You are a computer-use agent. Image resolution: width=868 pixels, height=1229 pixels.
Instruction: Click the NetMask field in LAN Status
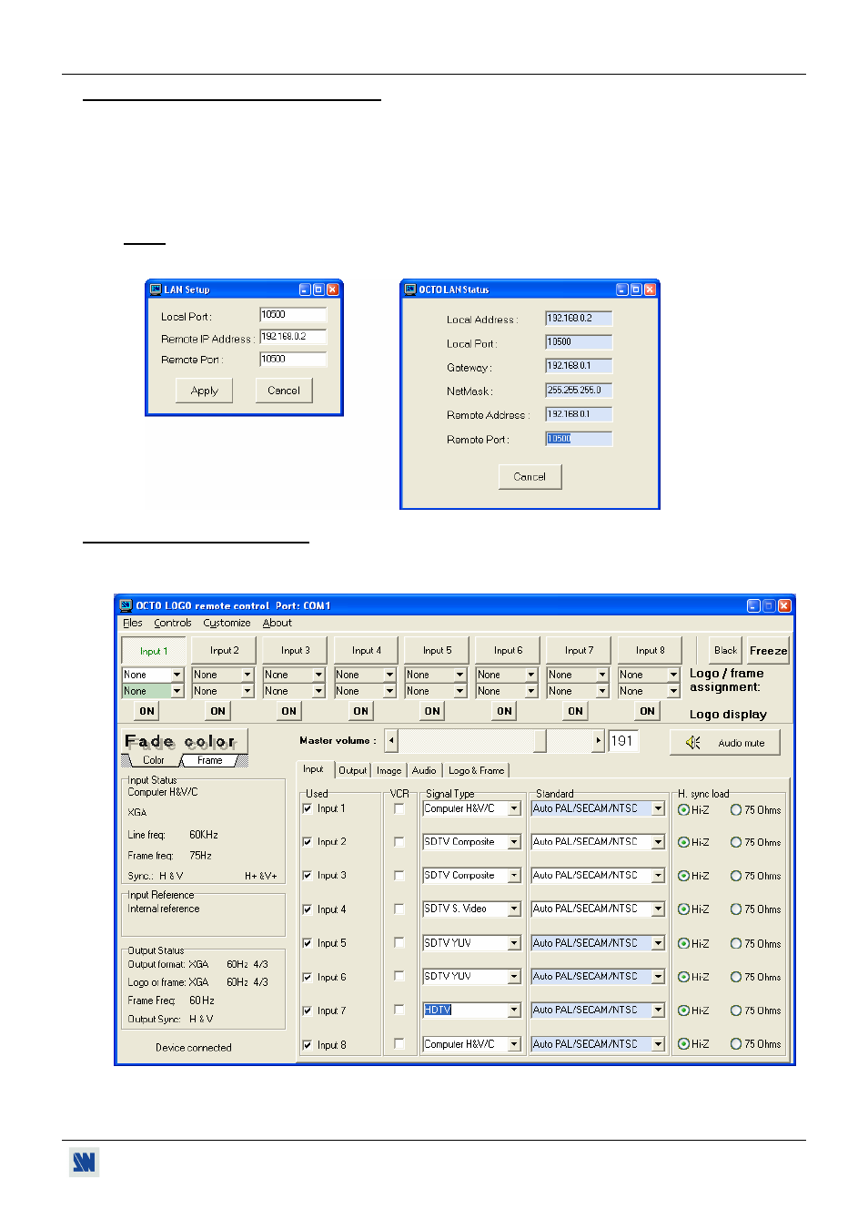[x=579, y=391]
